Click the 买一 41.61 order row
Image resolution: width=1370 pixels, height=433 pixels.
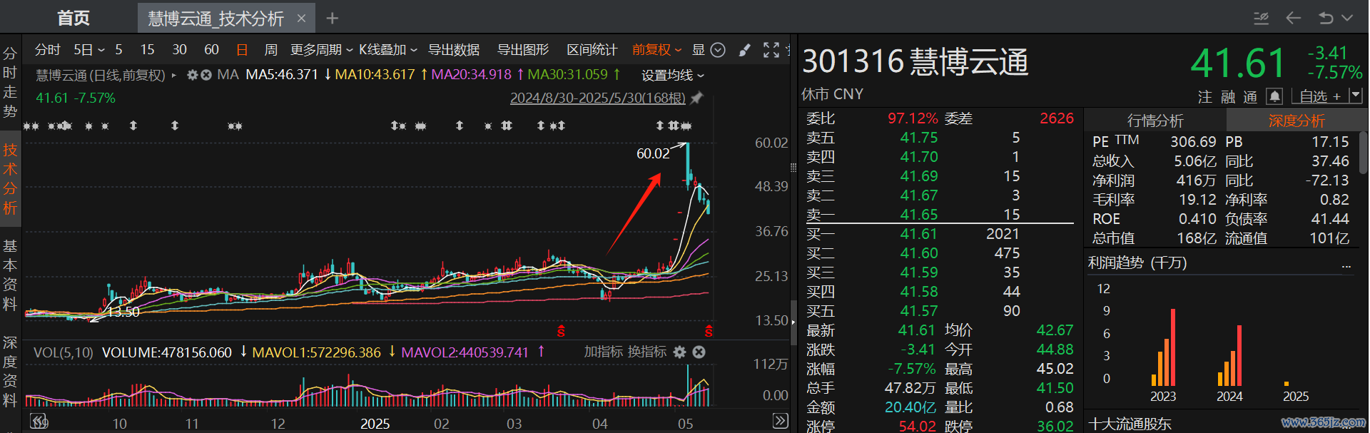pyautogui.click(x=940, y=234)
